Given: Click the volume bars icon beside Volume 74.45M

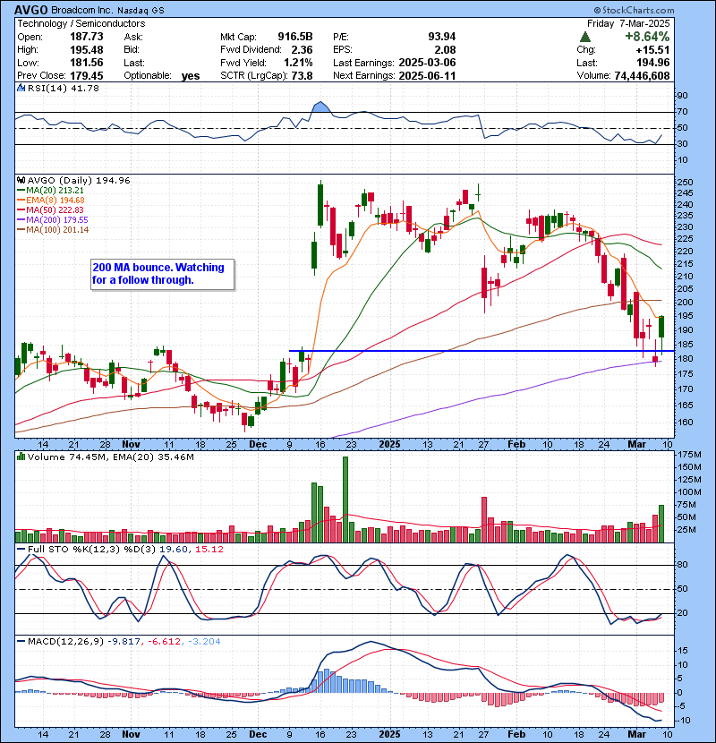Looking at the screenshot, I should tap(21, 457).
